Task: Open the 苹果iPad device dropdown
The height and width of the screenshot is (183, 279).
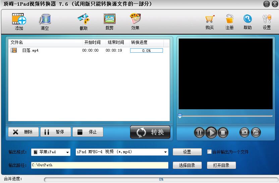Action: 51,152
